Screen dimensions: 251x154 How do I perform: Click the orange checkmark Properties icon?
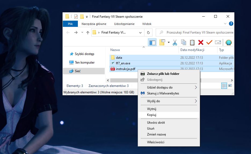209,42
